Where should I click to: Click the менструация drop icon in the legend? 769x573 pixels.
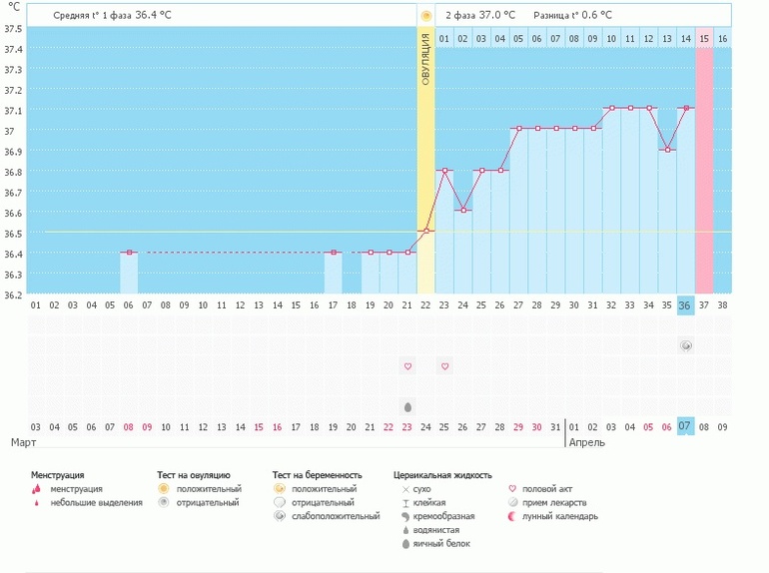[x=37, y=489]
